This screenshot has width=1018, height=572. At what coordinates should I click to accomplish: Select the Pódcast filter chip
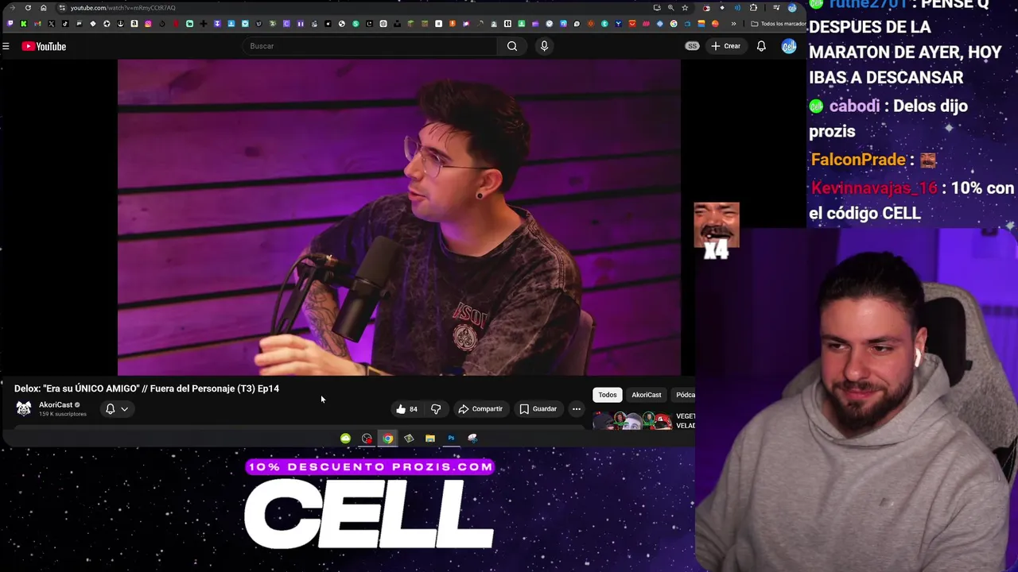click(685, 395)
